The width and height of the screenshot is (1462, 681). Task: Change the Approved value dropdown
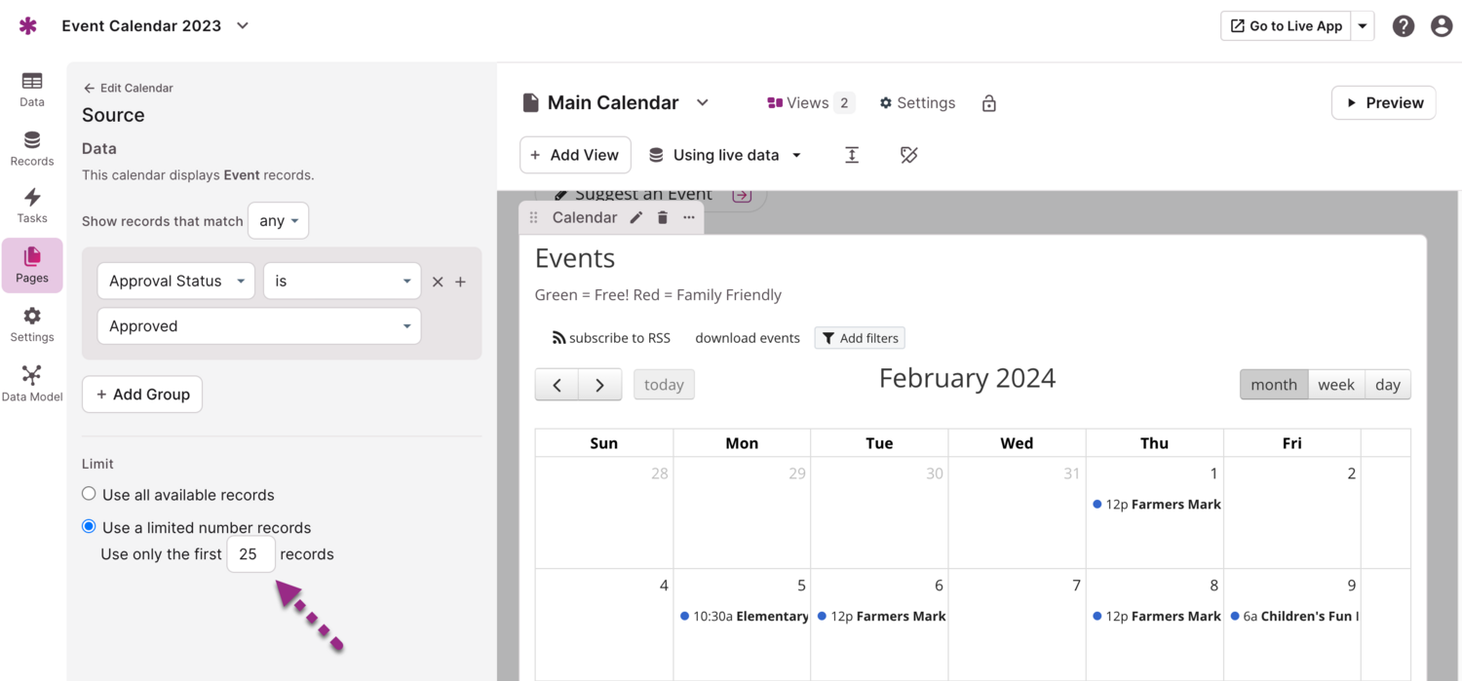click(258, 325)
